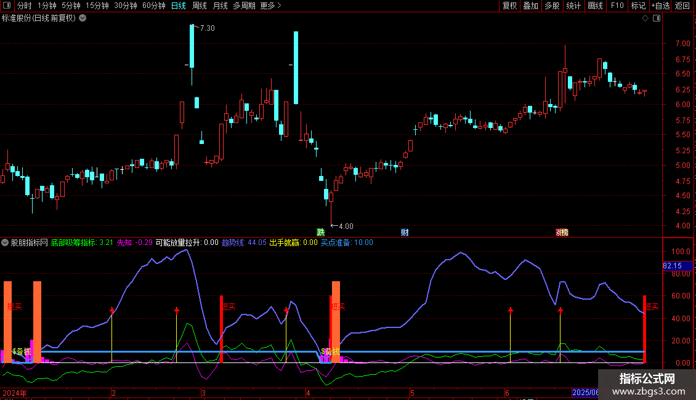This screenshot has height=400, width=696.
Task: Click the month 5 marker on time axis
Action: pos(412,393)
